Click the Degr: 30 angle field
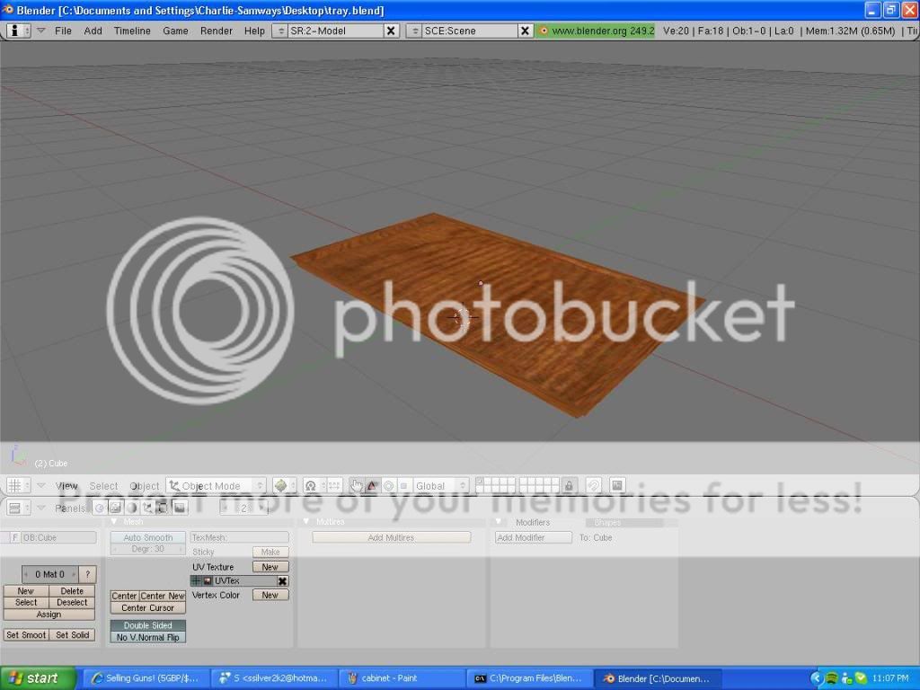 tap(148, 549)
